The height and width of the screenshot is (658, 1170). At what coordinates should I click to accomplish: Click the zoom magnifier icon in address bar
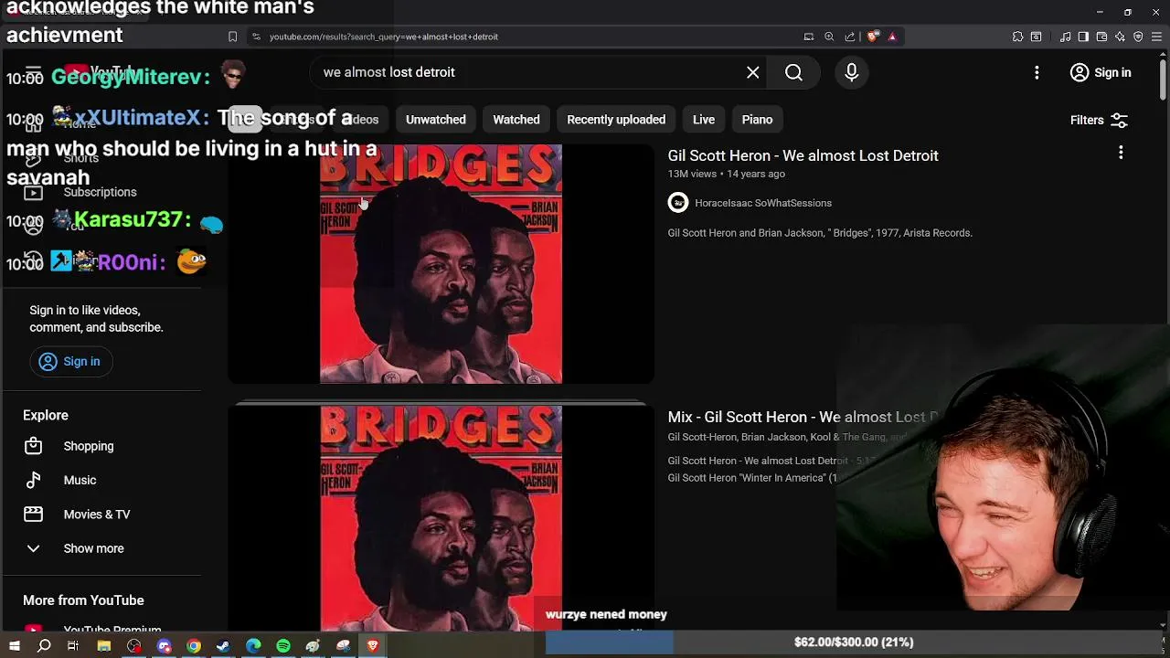click(x=829, y=37)
